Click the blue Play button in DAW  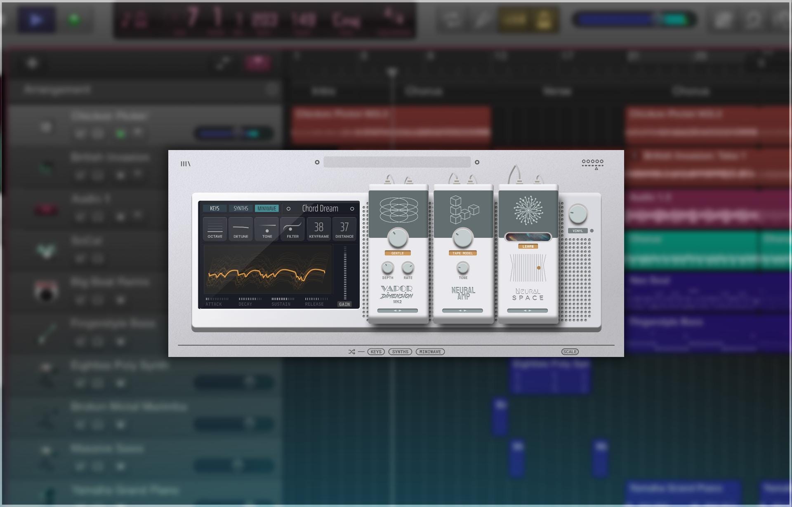[x=36, y=19]
